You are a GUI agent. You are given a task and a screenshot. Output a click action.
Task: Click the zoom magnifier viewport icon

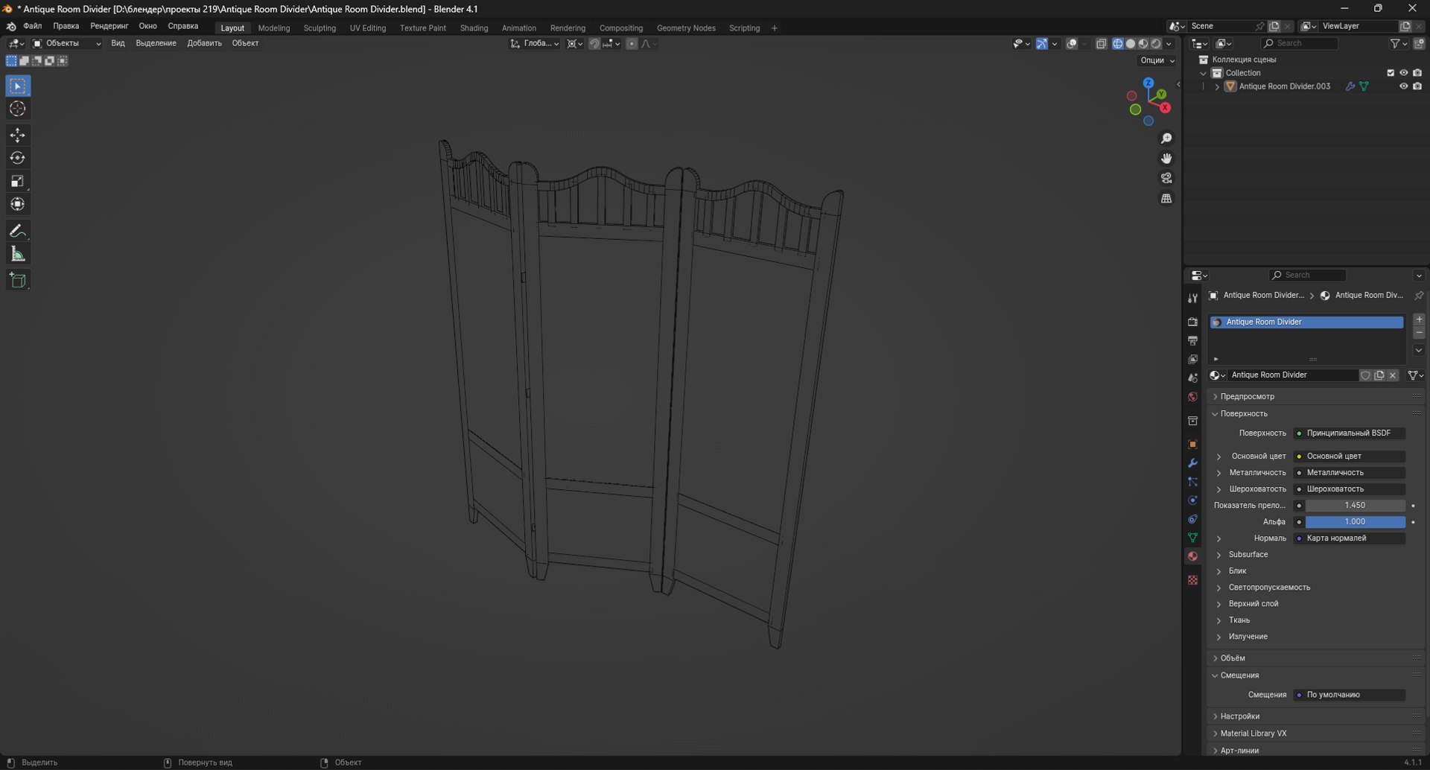(1166, 139)
